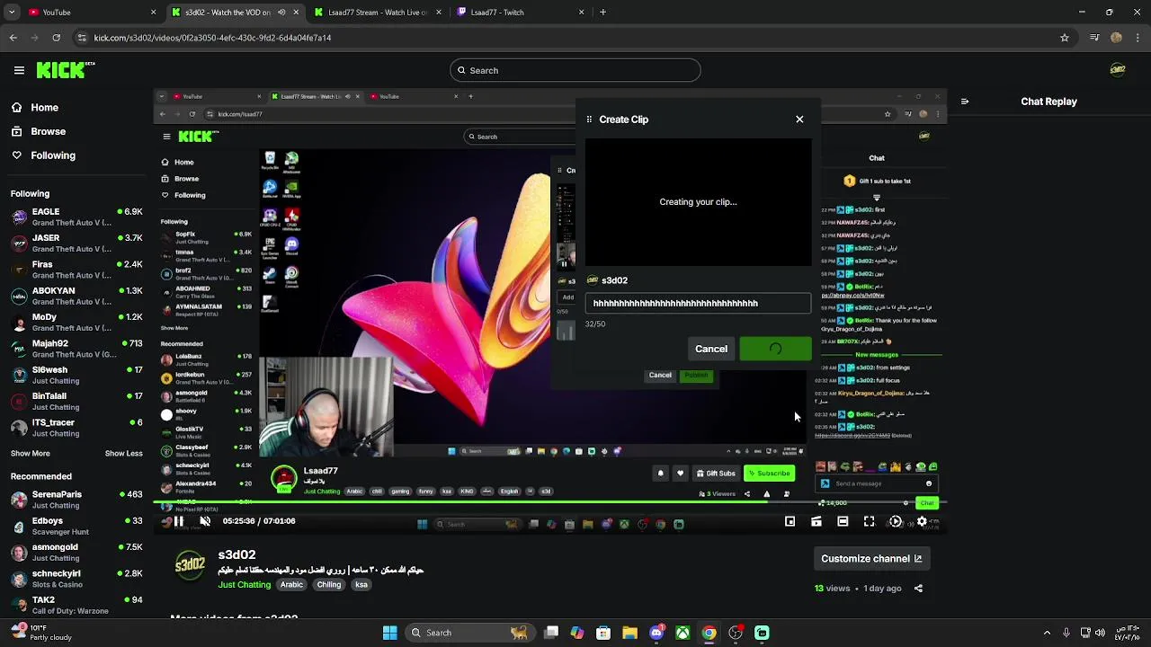Share the video via share icon

(x=918, y=589)
